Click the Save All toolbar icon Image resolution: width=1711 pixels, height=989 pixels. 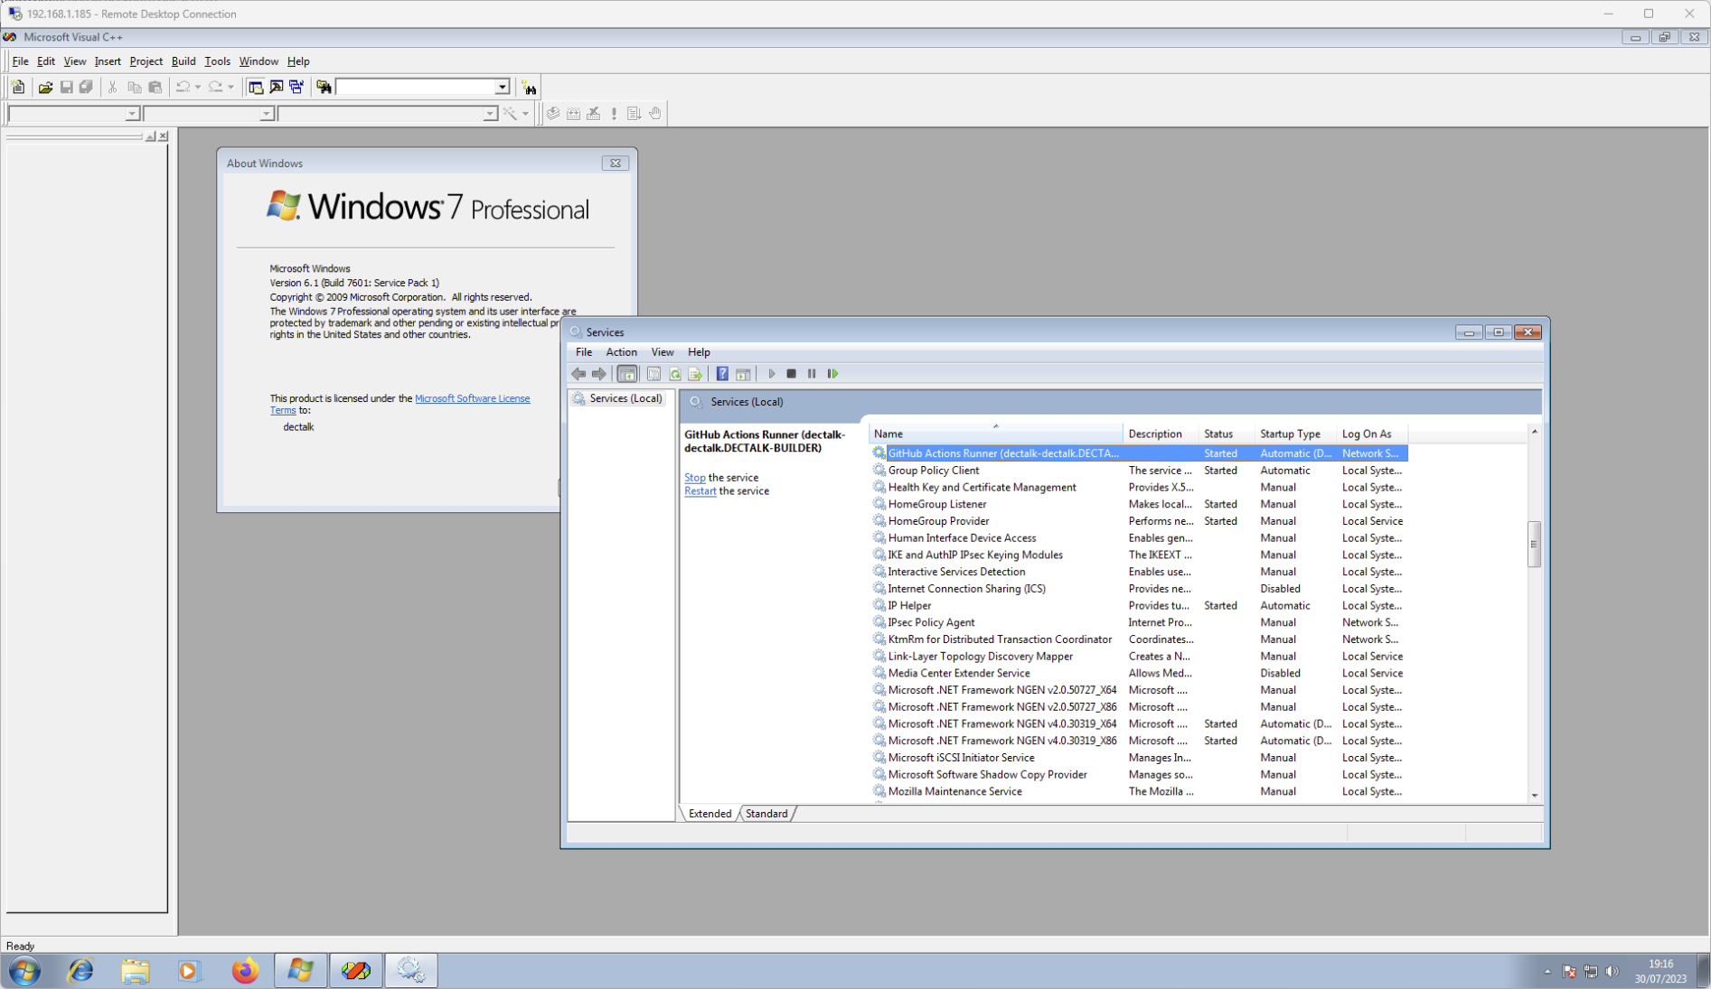[x=87, y=88]
